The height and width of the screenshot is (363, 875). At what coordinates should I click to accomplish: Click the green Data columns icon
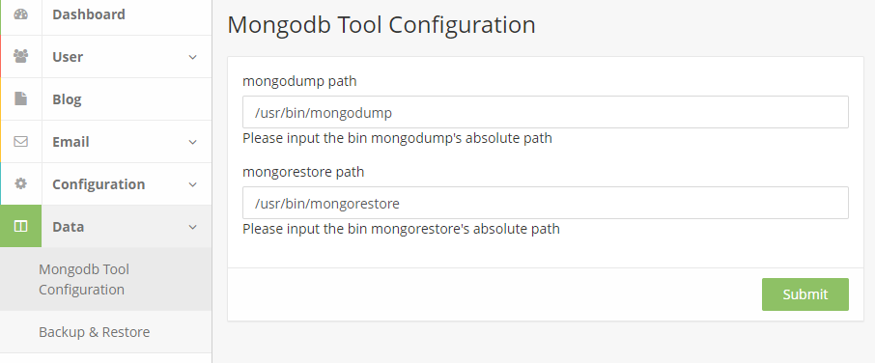click(x=20, y=226)
